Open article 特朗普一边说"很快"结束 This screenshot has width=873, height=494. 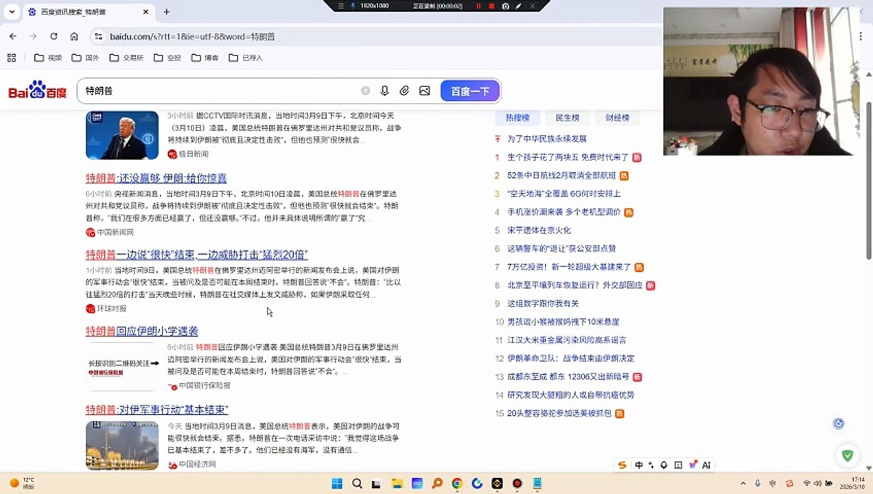coord(197,255)
